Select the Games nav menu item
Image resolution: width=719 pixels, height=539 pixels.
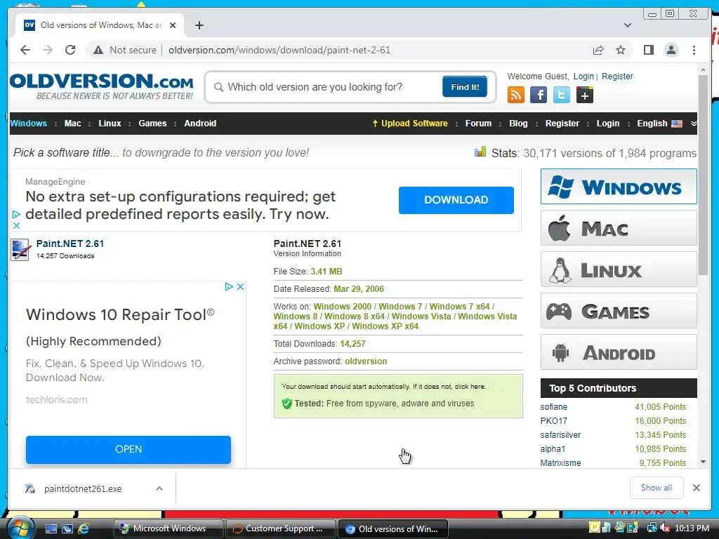[152, 124]
